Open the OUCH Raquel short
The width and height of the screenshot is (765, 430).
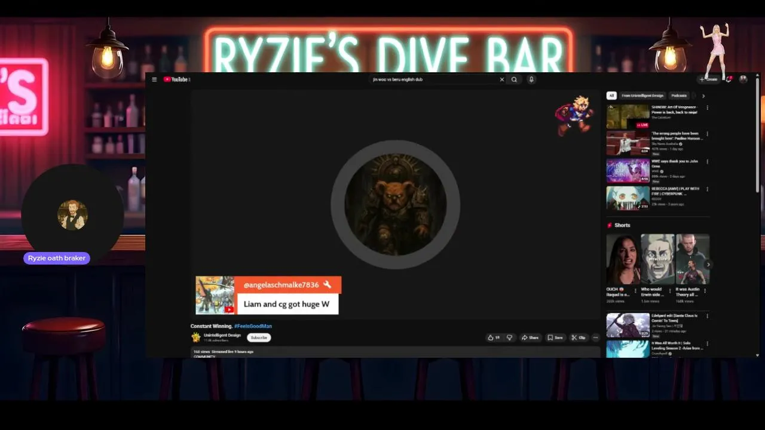[x=623, y=259]
